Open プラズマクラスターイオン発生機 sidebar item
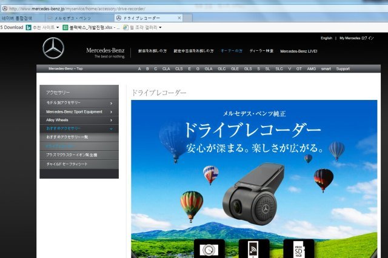Viewport: 388px width, 258px height. pos(79,155)
